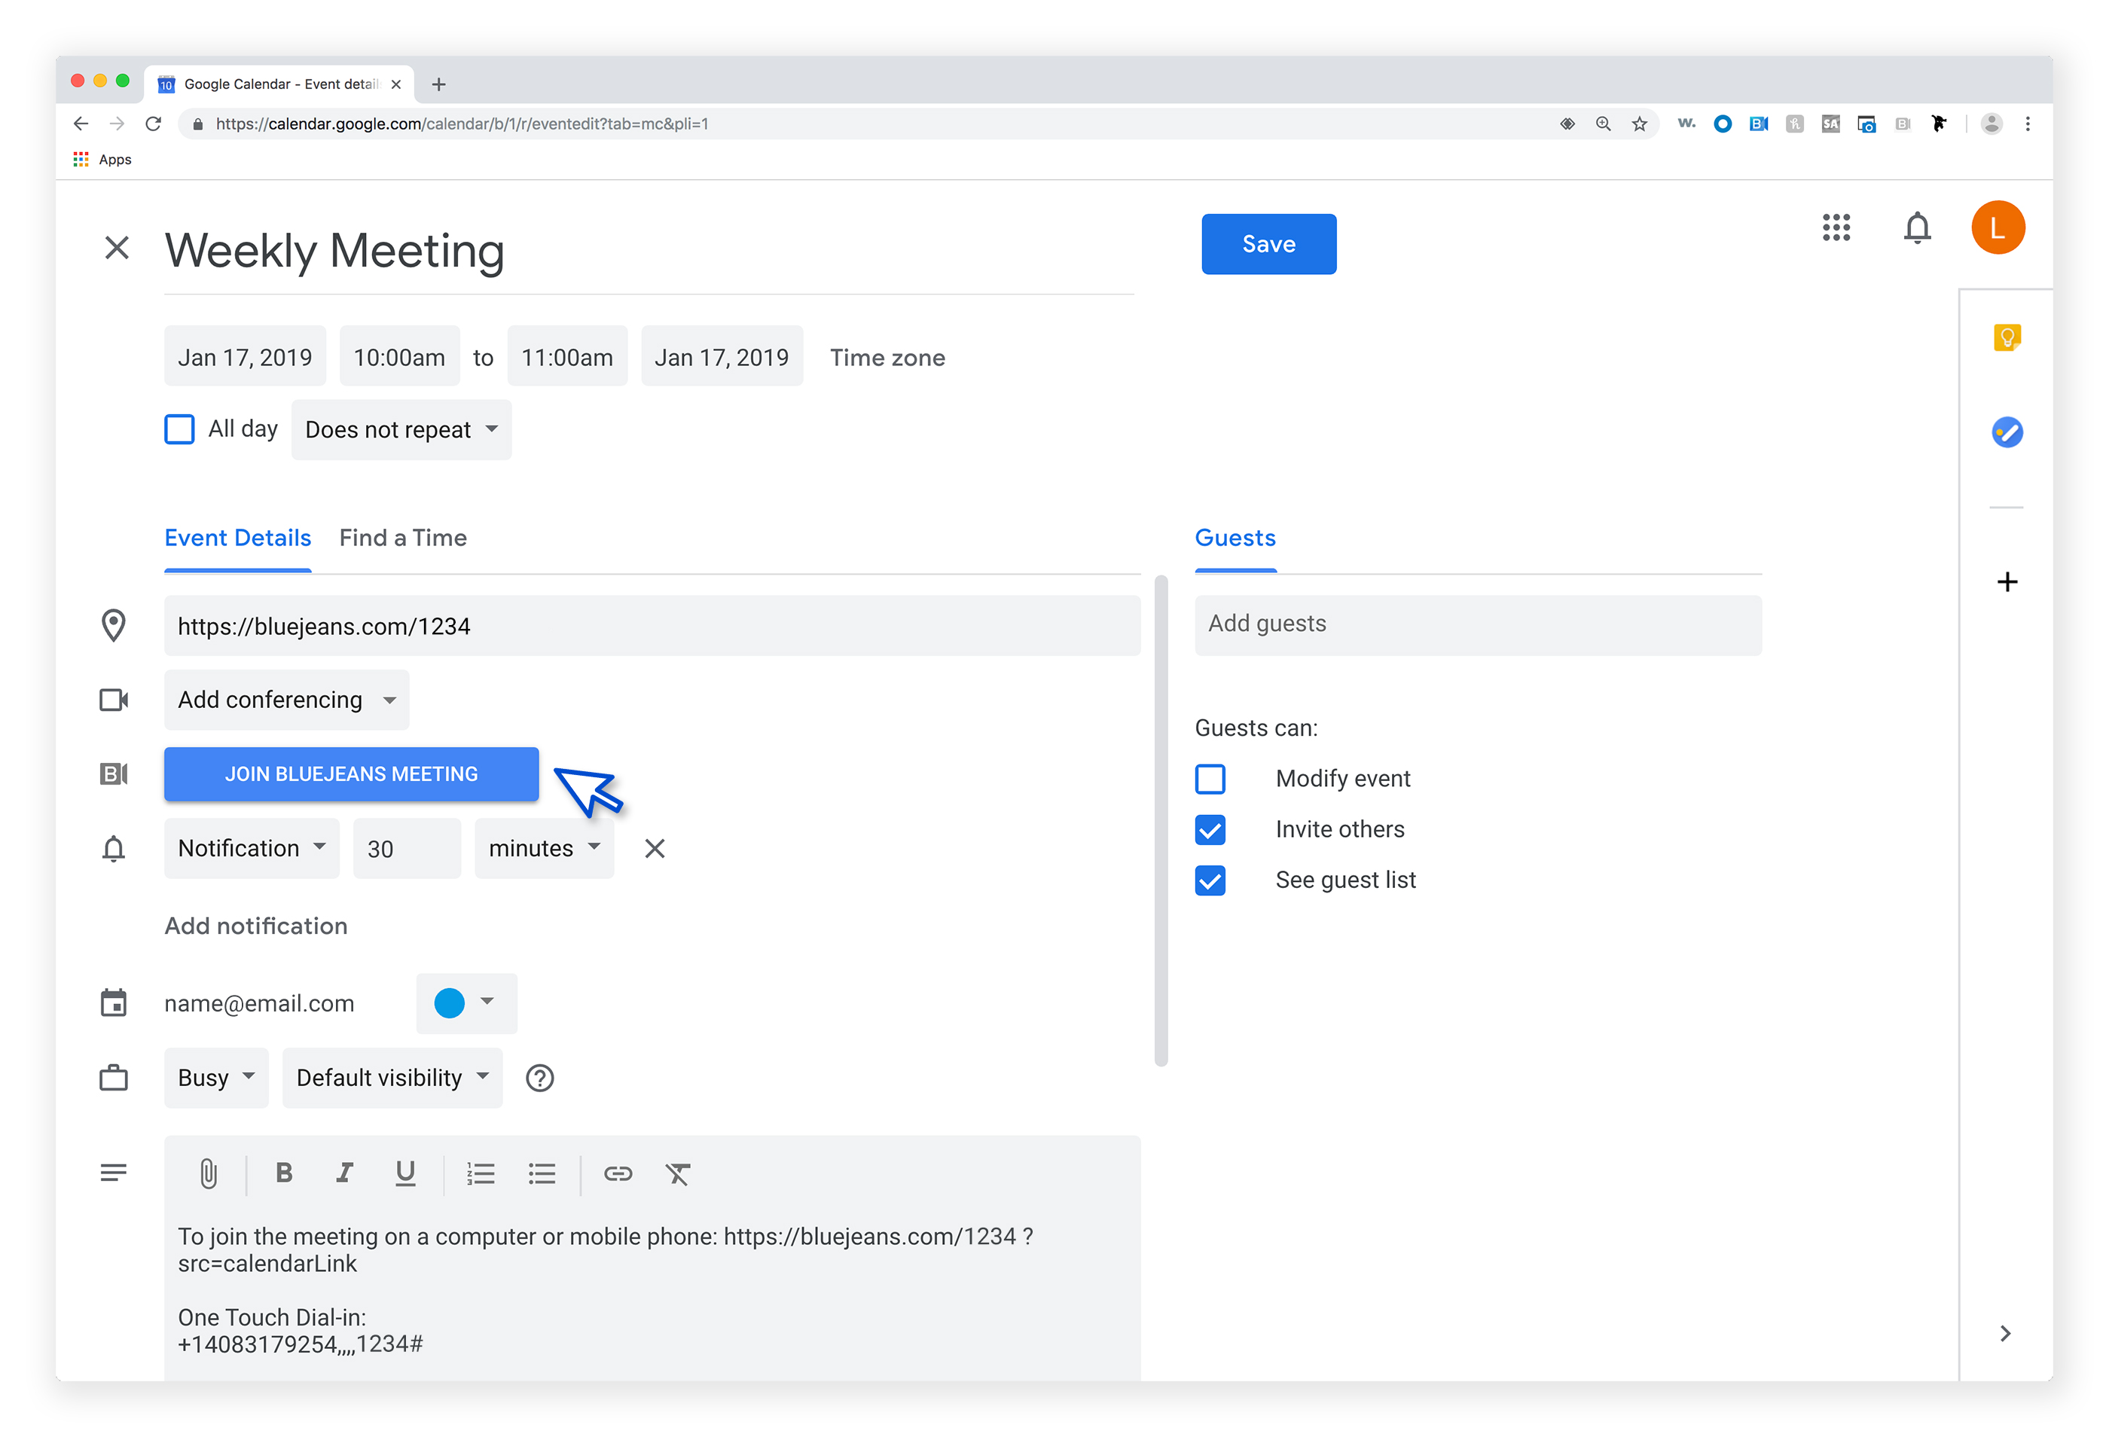Click the event details vertical scrollbar
This screenshot has height=1437, width=2109.
tap(1161, 820)
